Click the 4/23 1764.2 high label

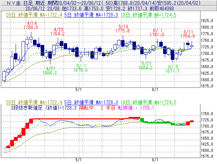[x=57, y=31]
